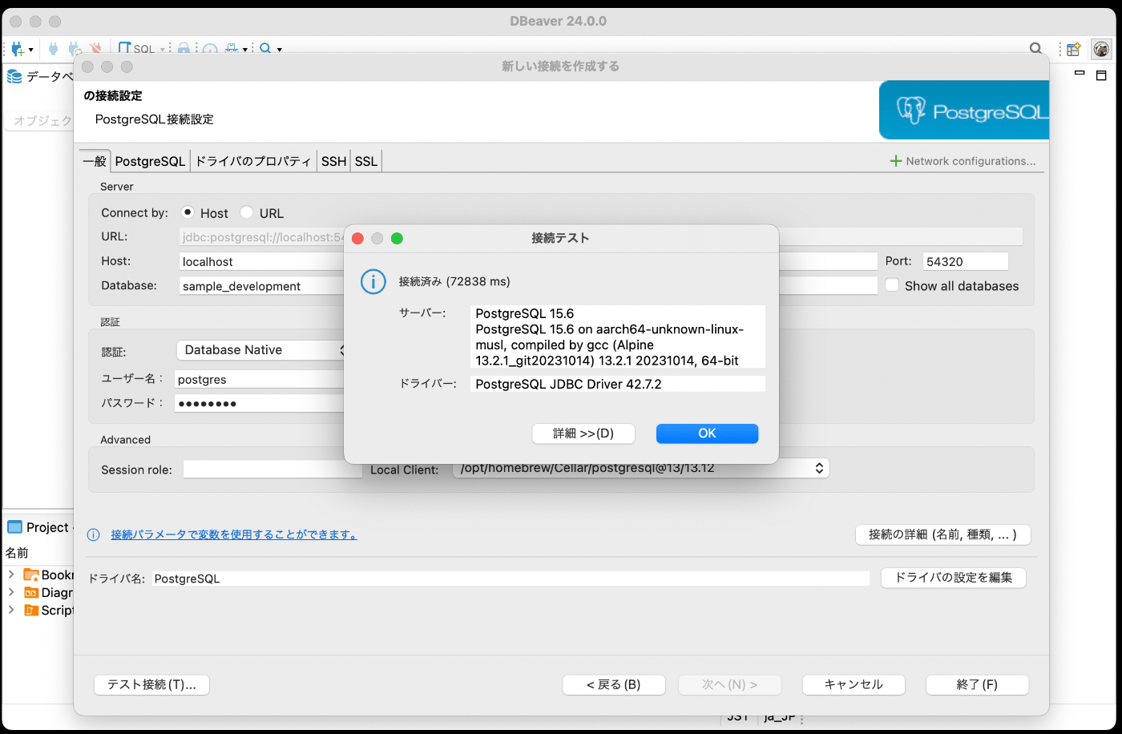Select the URL connect-by radio button
Viewport: 1122px width, 734px height.
click(x=247, y=212)
